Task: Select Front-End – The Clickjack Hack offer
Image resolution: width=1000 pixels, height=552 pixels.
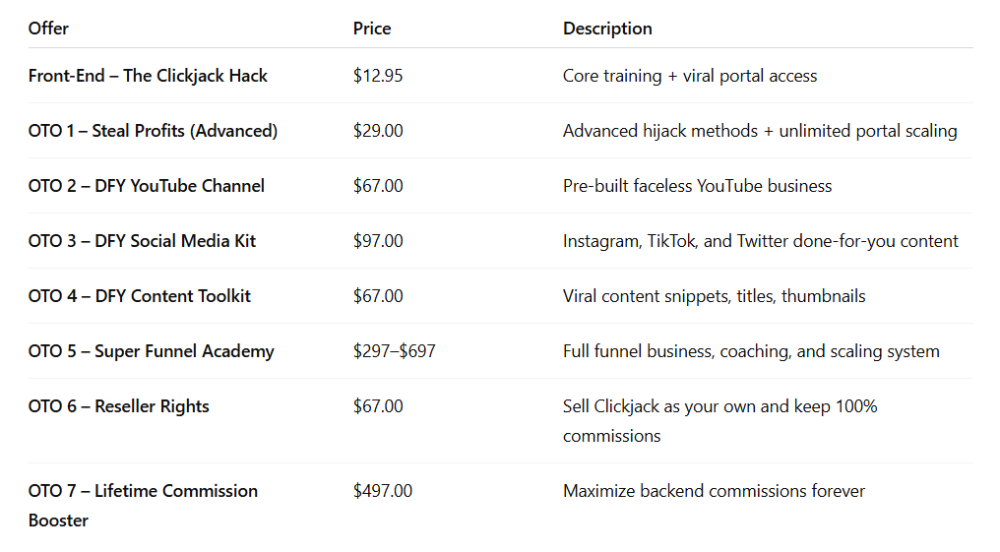Action: 148,76
